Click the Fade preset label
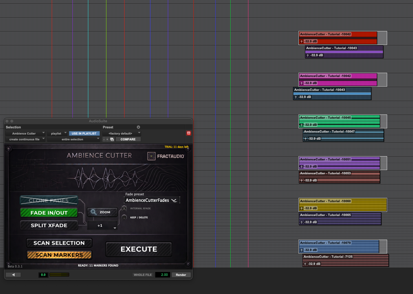The image size is (413, 294). click(x=135, y=194)
